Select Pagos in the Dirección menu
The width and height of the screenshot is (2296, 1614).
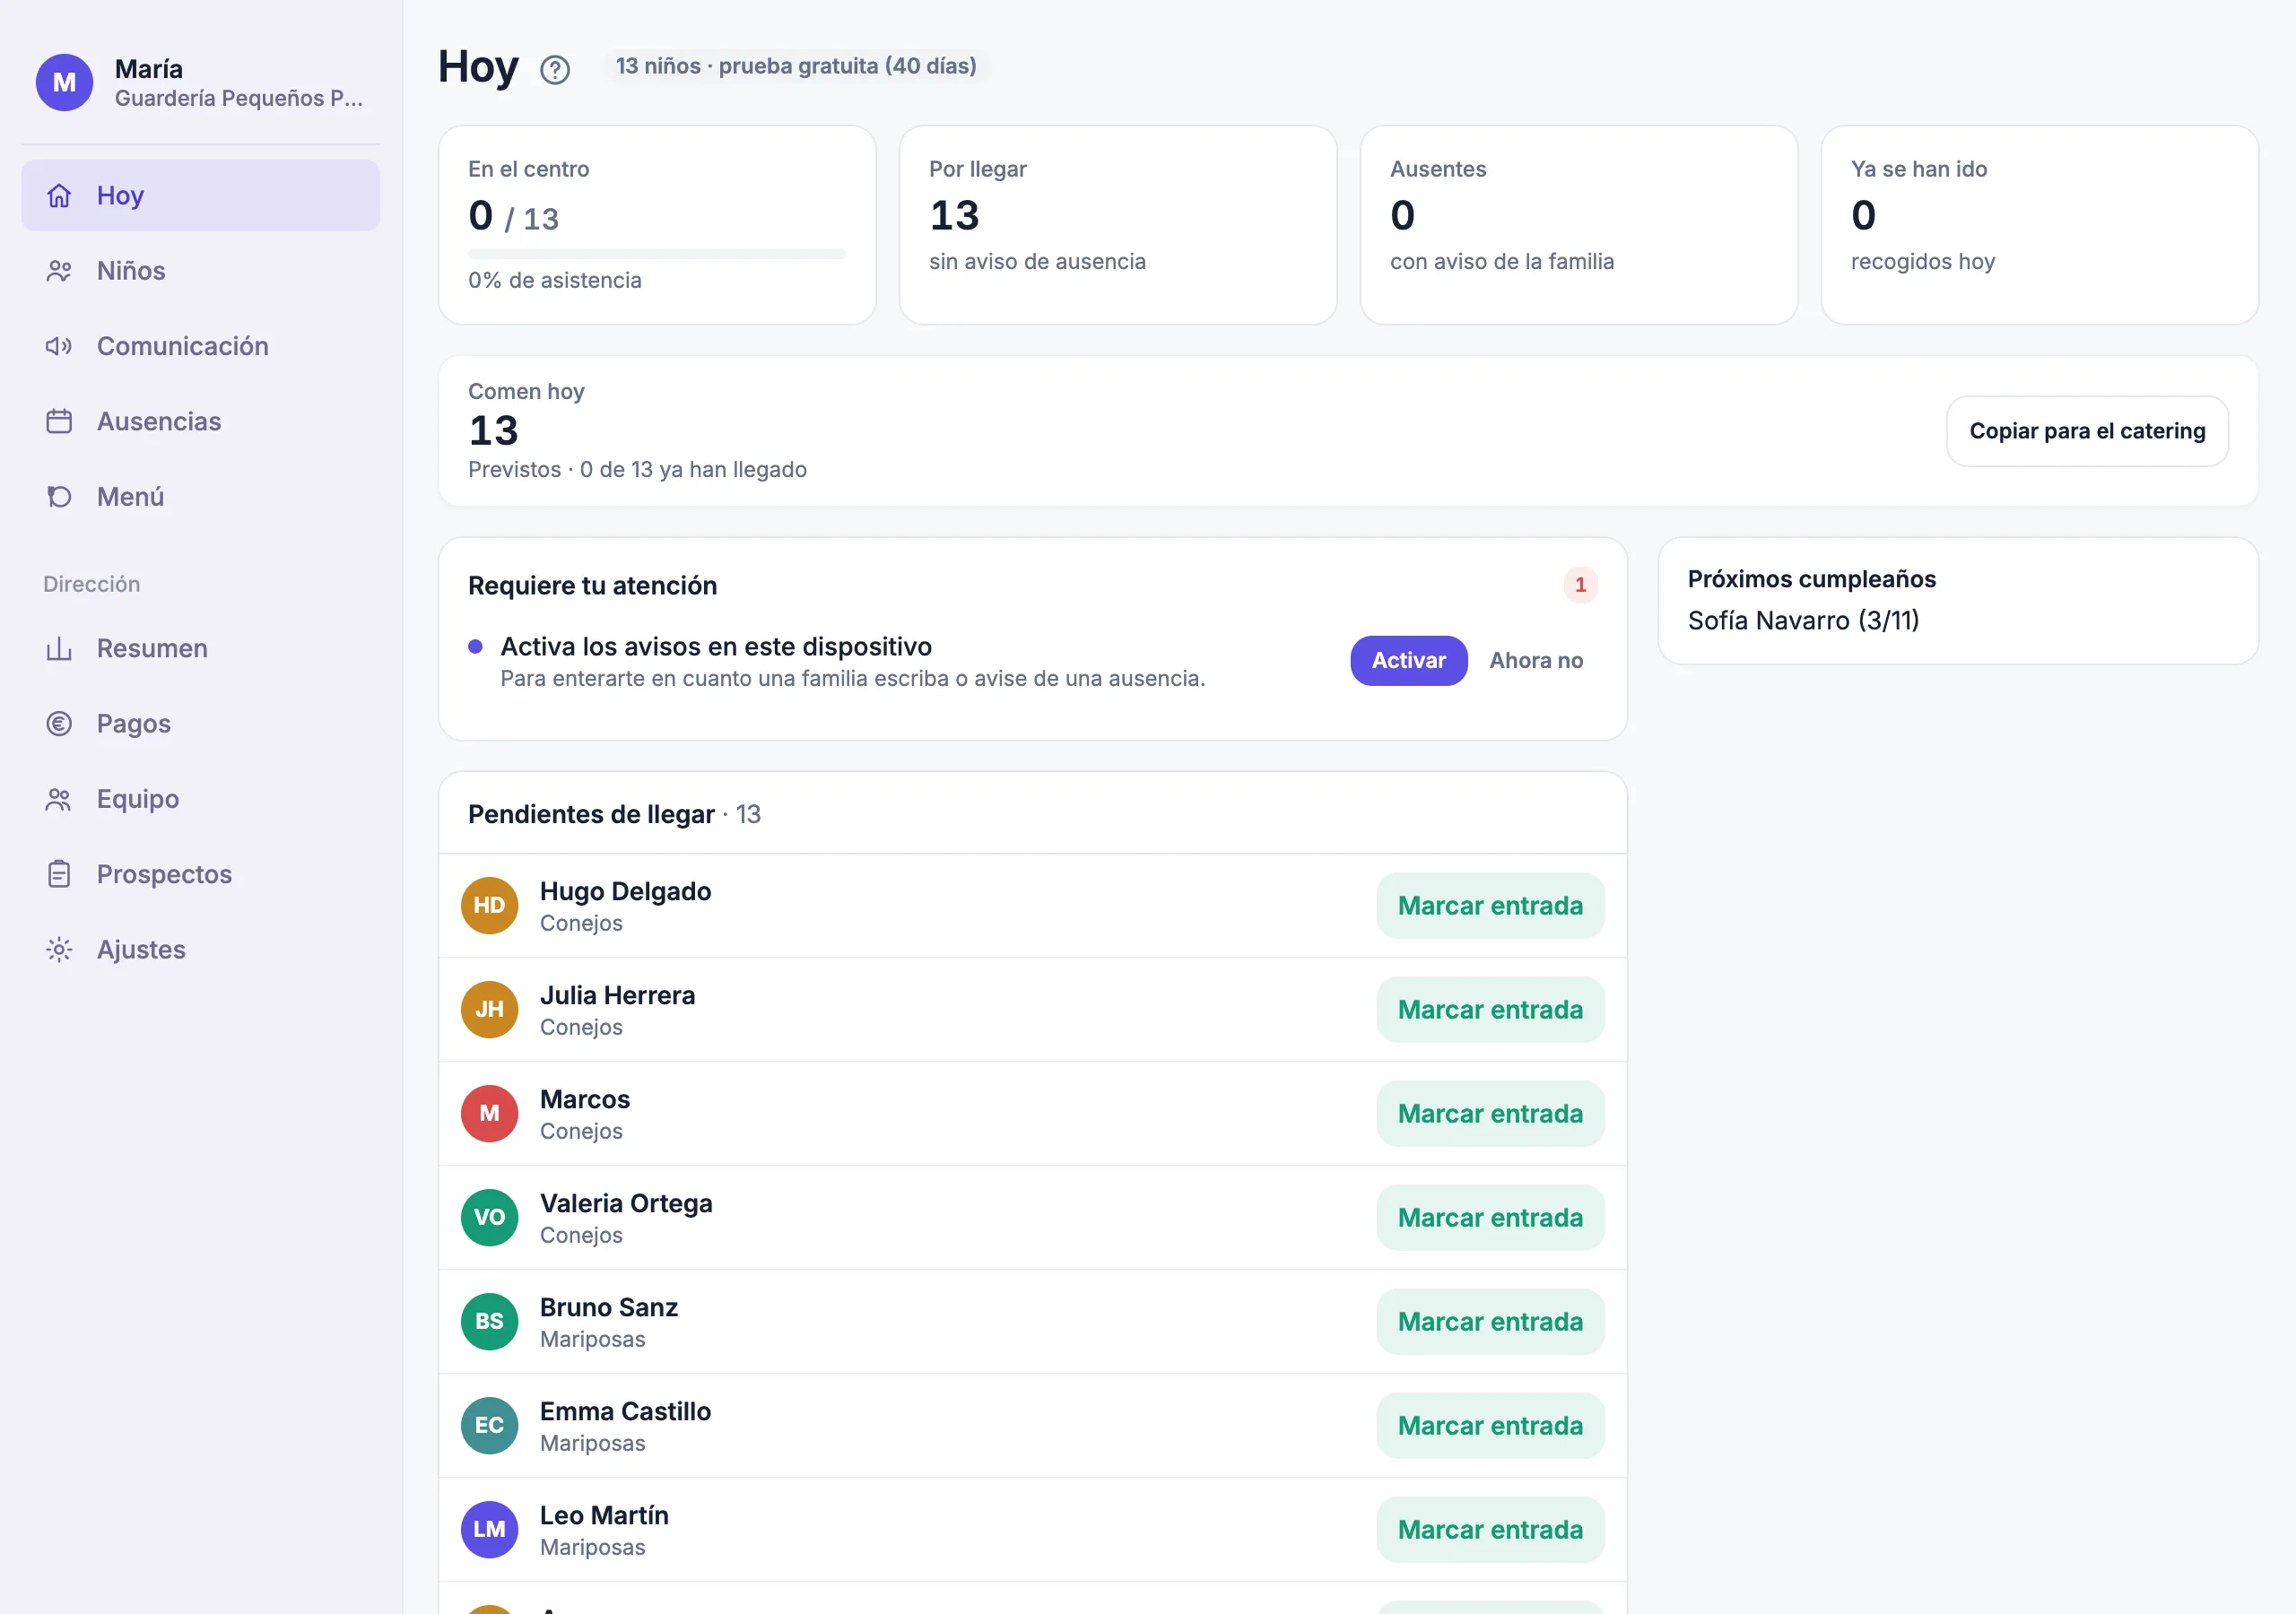(x=201, y=723)
